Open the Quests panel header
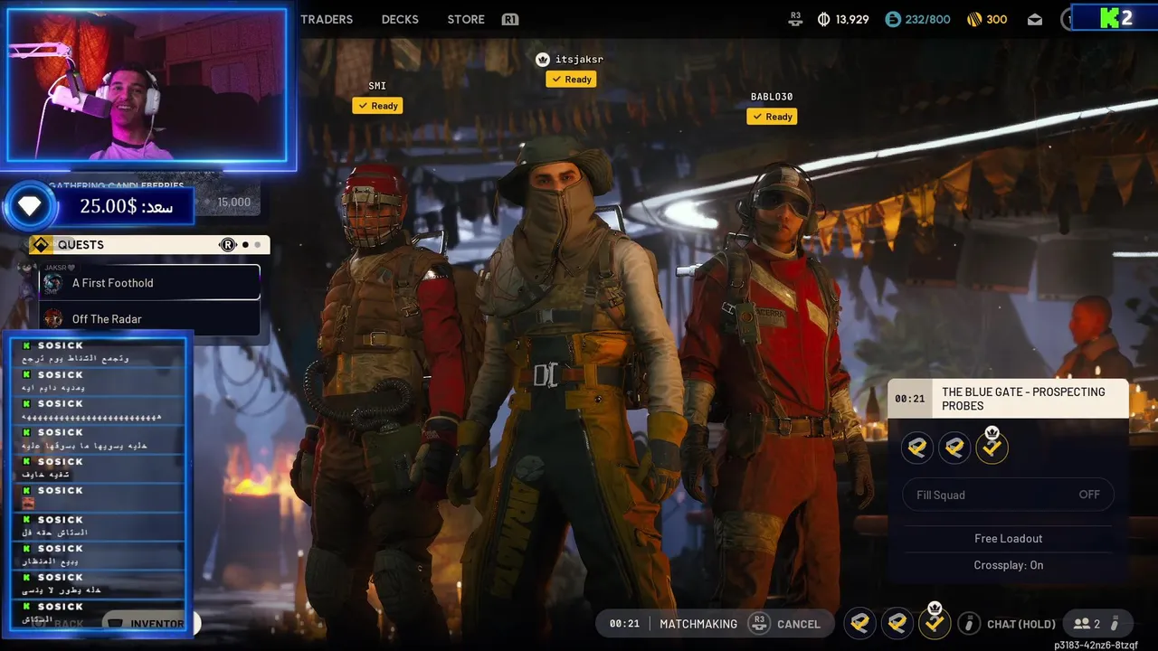 [x=149, y=244]
